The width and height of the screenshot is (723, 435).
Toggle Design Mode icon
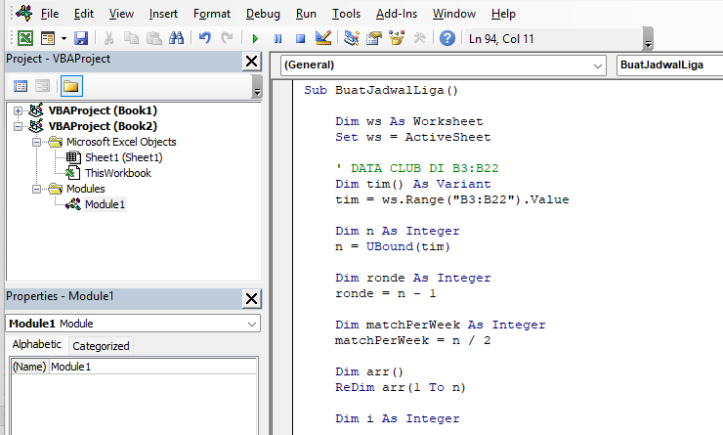point(323,38)
